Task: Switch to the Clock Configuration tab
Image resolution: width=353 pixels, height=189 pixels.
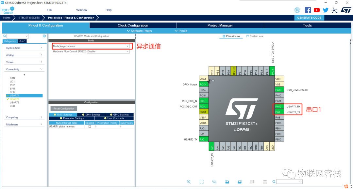Action: [133, 25]
